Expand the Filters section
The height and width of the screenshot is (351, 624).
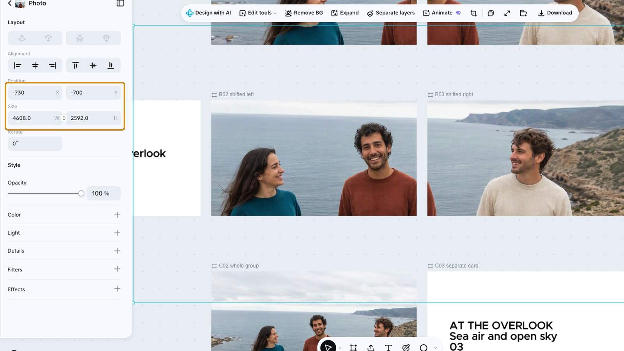pyautogui.click(x=117, y=269)
